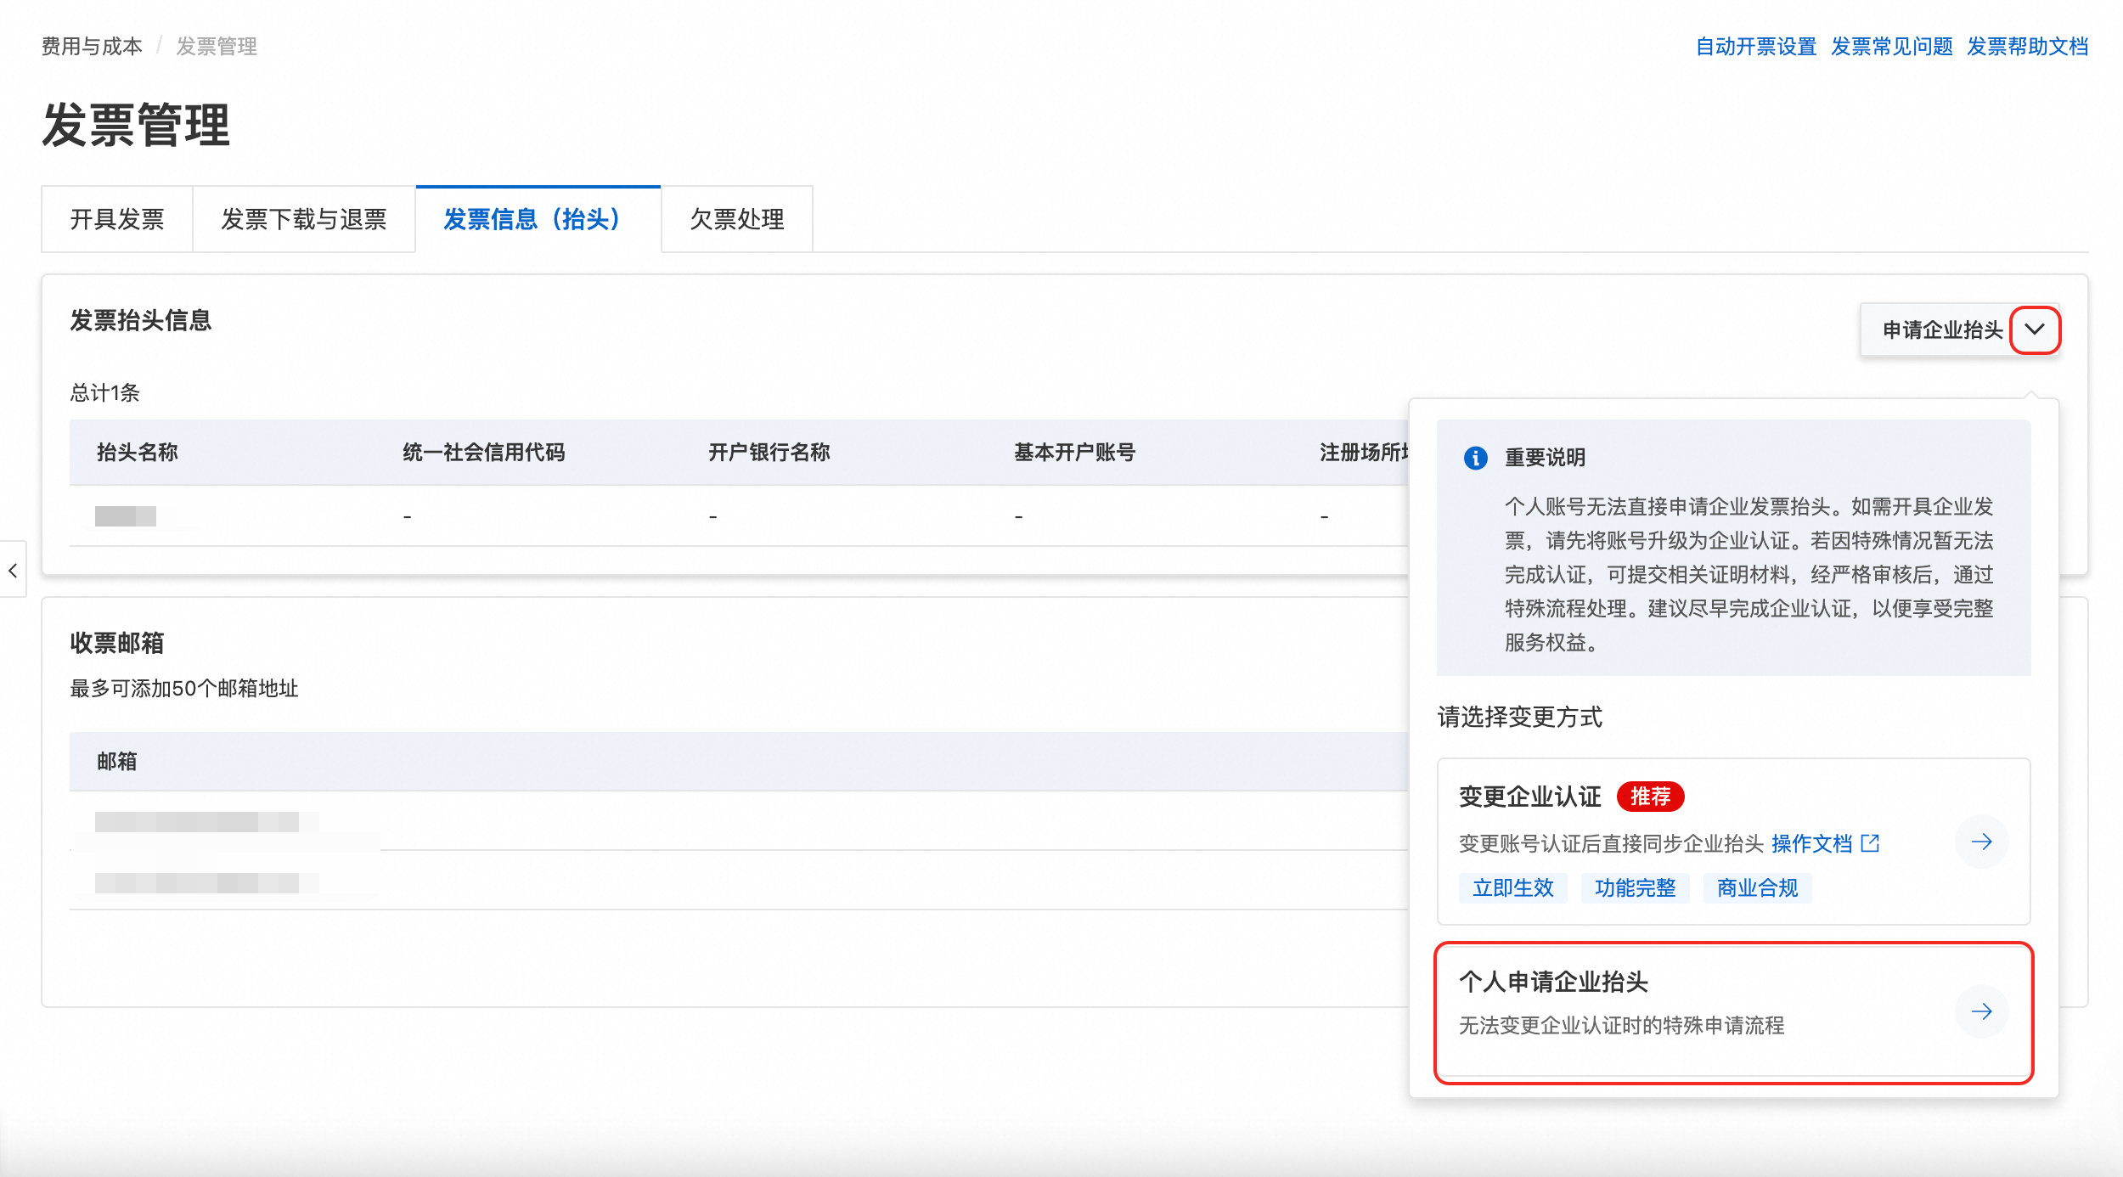The height and width of the screenshot is (1177, 2123).
Task: Click the 申请企业抬头 button
Action: (1941, 329)
